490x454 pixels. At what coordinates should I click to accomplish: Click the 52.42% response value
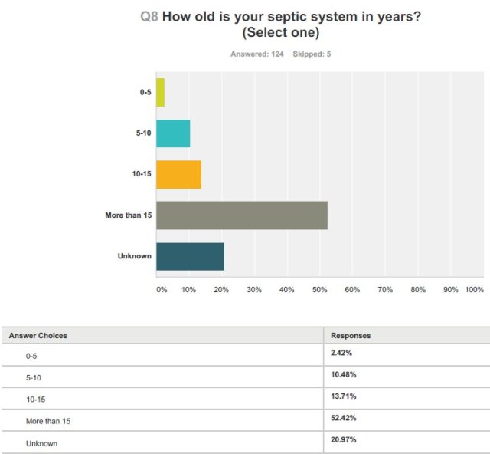coord(343,418)
